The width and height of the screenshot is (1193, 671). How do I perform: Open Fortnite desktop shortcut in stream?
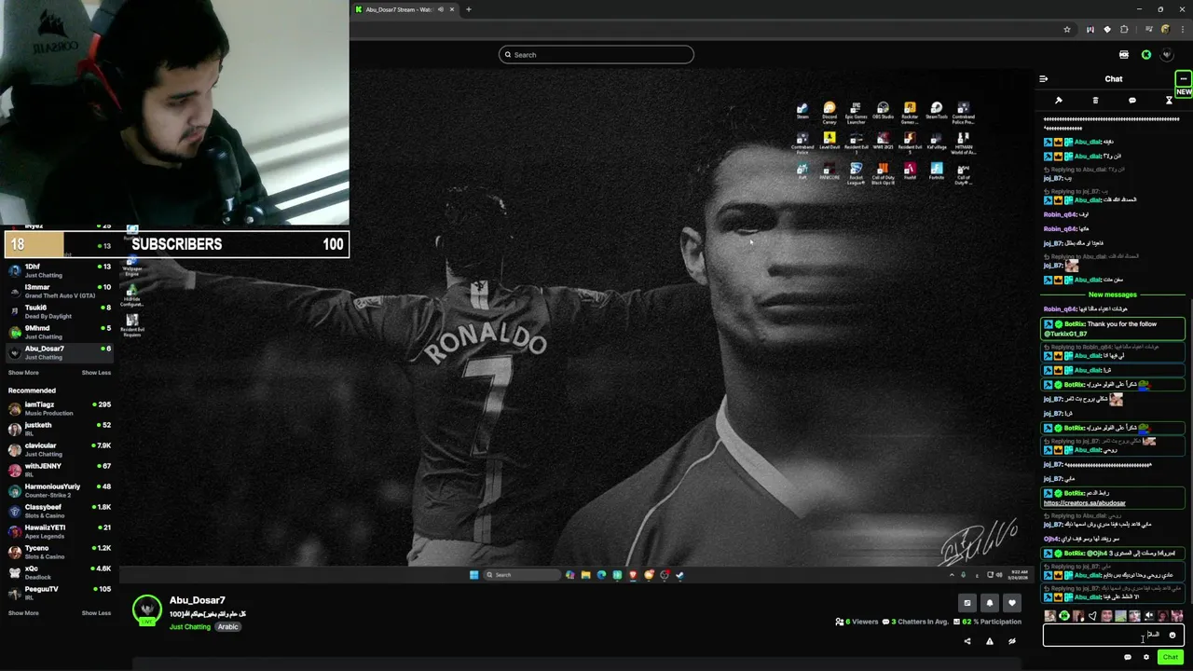tap(937, 171)
